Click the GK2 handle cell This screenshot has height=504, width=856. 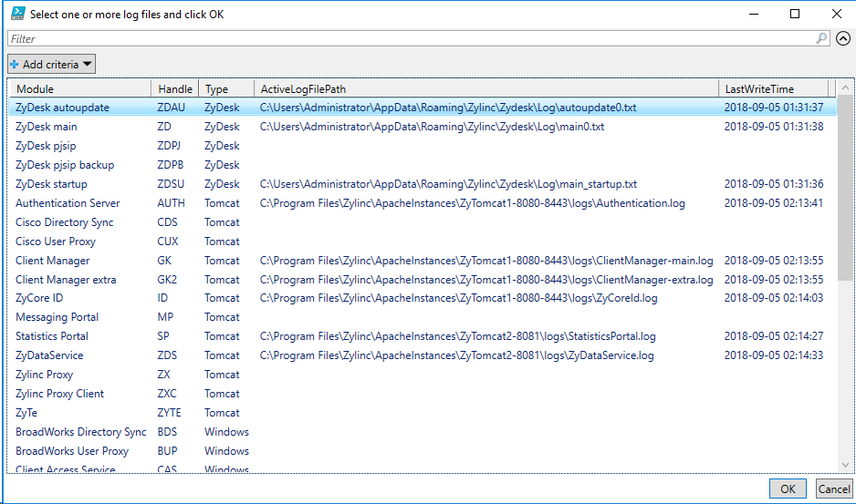167,280
